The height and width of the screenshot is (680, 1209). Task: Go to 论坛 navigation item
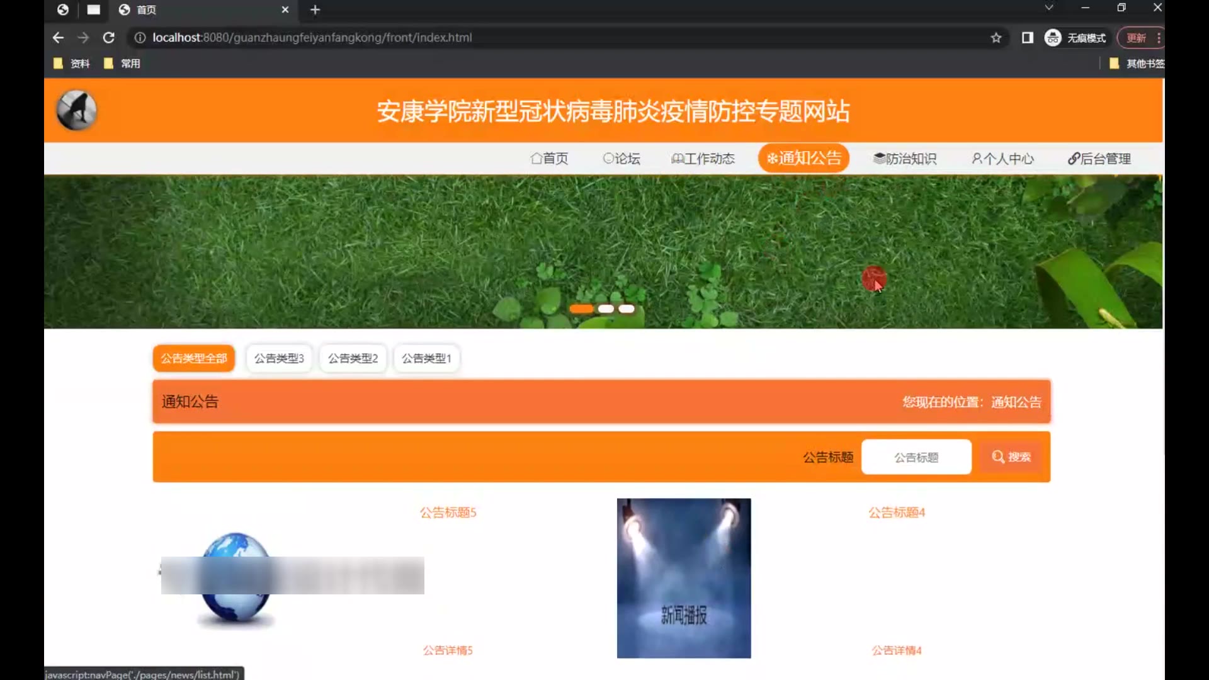621,159
